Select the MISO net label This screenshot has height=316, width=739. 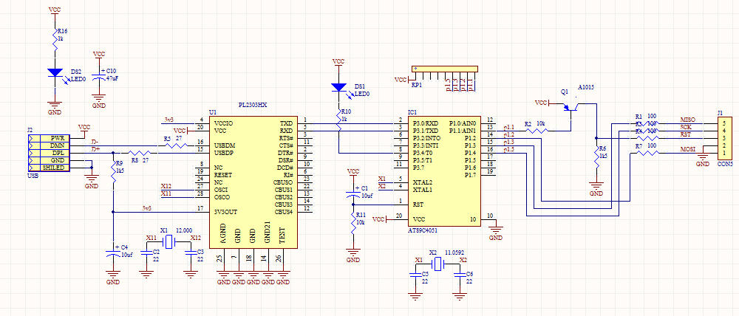pyautogui.click(x=687, y=120)
